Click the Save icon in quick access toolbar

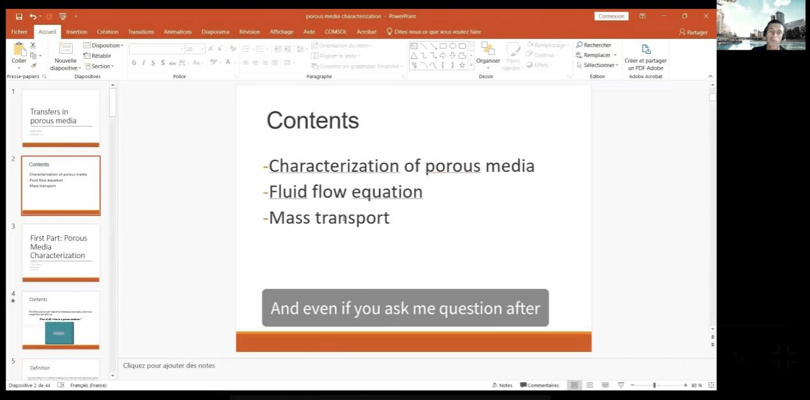[19, 17]
